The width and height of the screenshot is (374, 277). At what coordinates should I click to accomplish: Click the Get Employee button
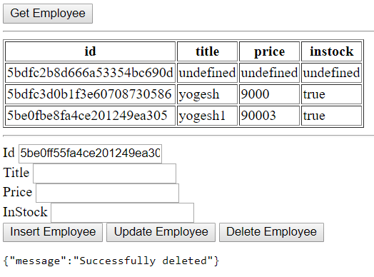[x=48, y=14]
